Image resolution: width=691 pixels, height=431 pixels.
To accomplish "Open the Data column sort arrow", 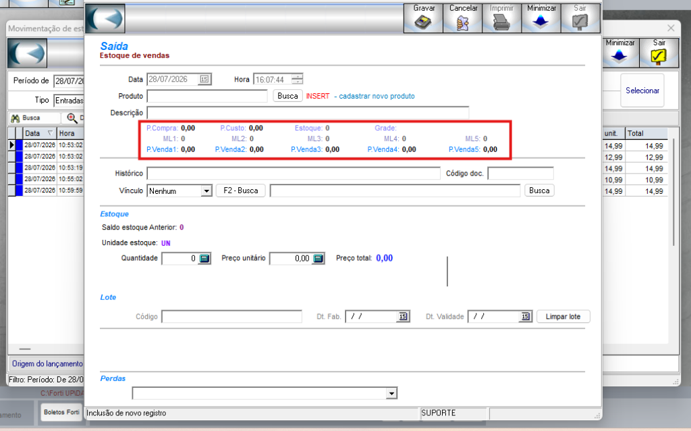I will coord(50,133).
